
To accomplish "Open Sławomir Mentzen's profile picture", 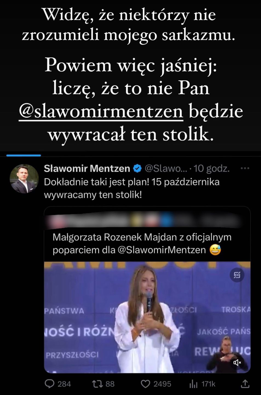I will pos(24,179).
